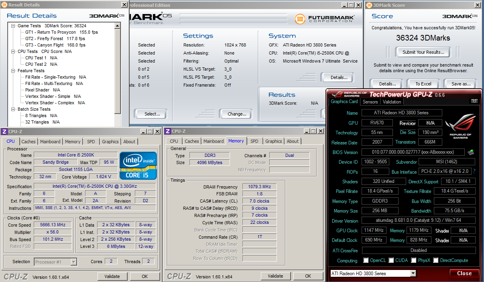
Task: Click the Intel Core i5 badge in CPU-Z
Action: click(138, 166)
